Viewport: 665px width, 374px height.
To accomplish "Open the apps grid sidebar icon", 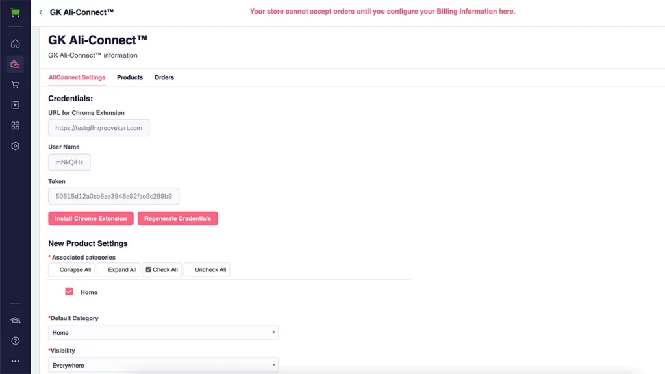I will [16, 125].
